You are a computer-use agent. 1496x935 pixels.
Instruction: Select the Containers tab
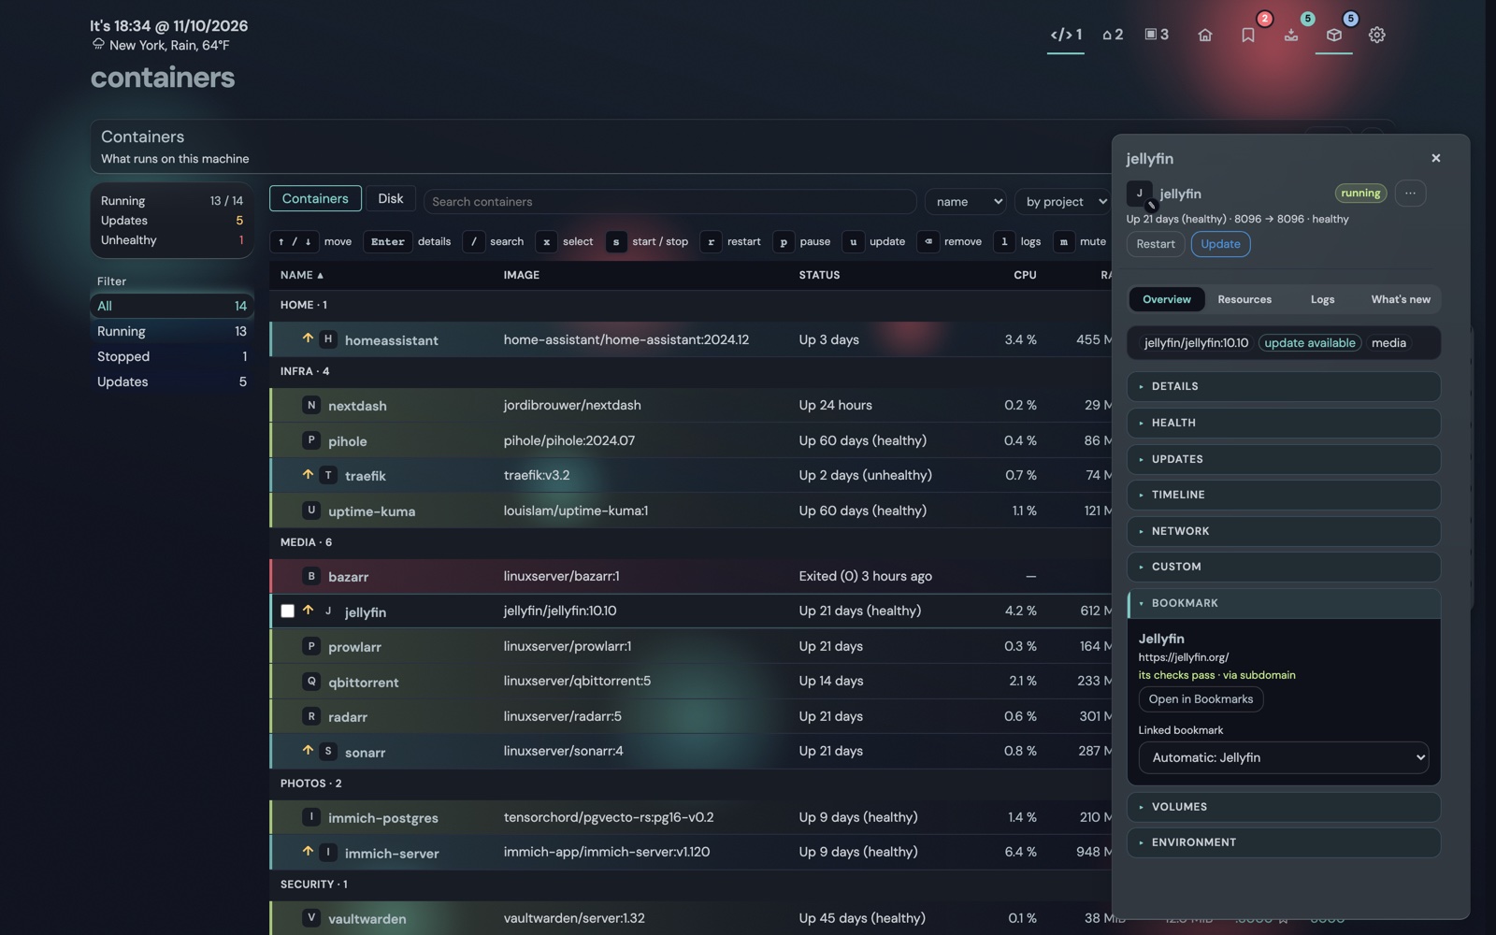pos(315,198)
